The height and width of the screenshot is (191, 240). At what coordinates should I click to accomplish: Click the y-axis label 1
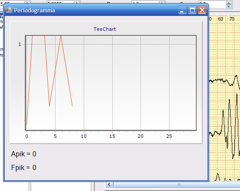(20, 45)
